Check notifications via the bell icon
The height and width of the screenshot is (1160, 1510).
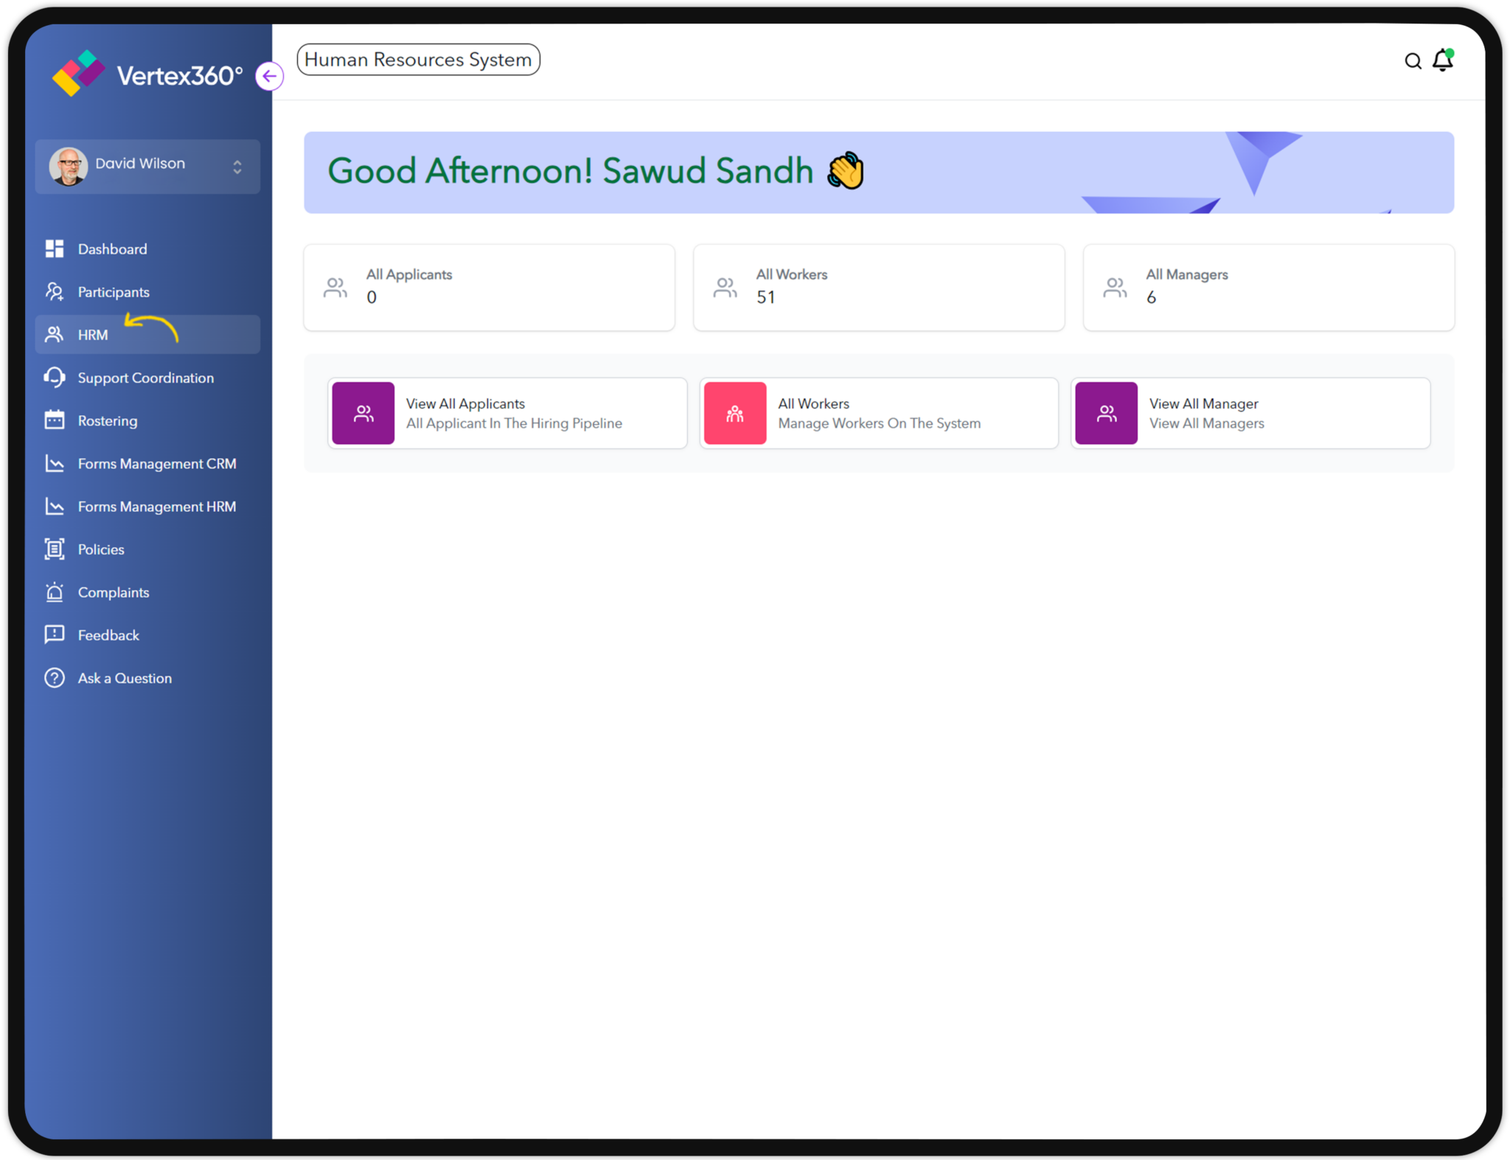(x=1442, y=61)
